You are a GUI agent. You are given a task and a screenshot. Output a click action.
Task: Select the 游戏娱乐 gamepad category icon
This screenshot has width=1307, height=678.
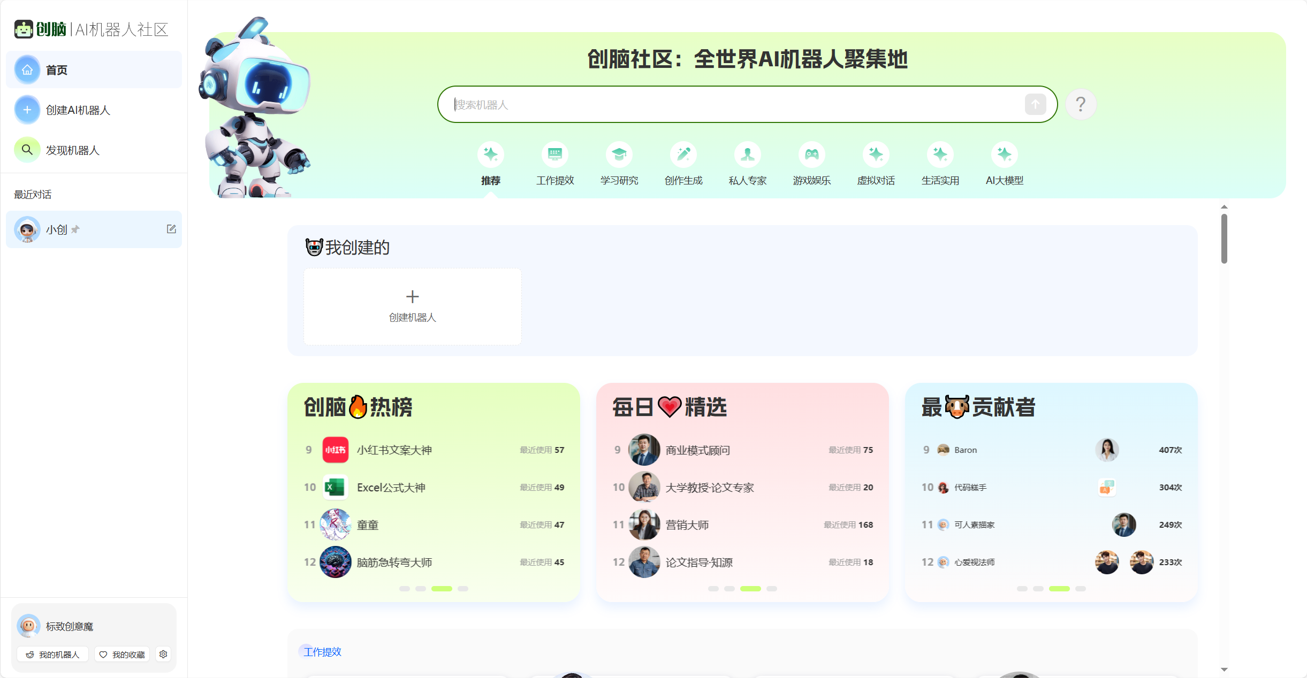coord(811,155)
